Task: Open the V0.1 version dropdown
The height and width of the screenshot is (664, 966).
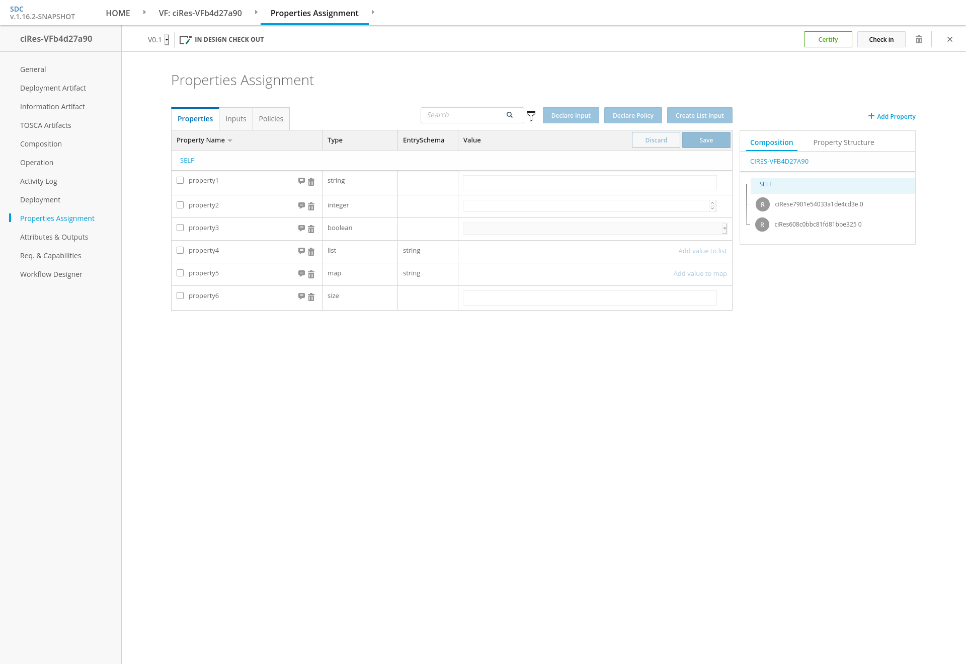Action: point(167,40)
